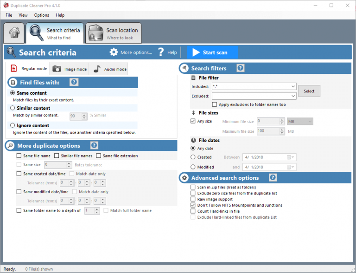356x273 pixels.
Task: Enable Same file extension checkbox
Action: pyautogui.click(x=99, y=156)
